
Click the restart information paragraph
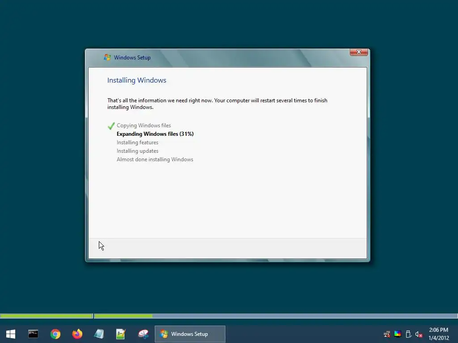coord(217,104)
